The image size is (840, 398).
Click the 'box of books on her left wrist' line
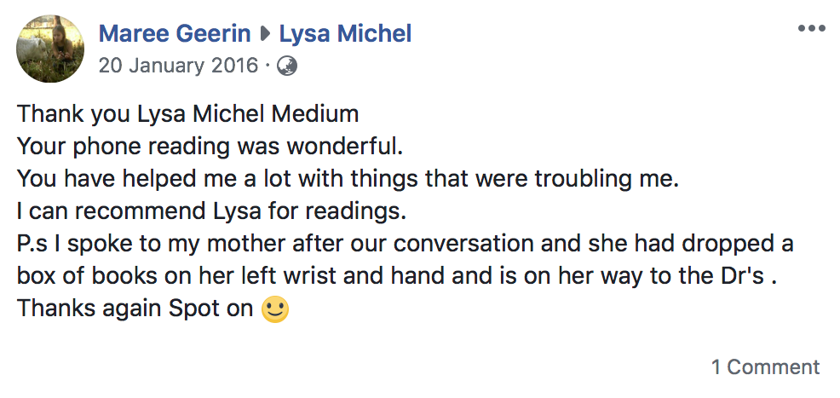[x=397, y=276]
